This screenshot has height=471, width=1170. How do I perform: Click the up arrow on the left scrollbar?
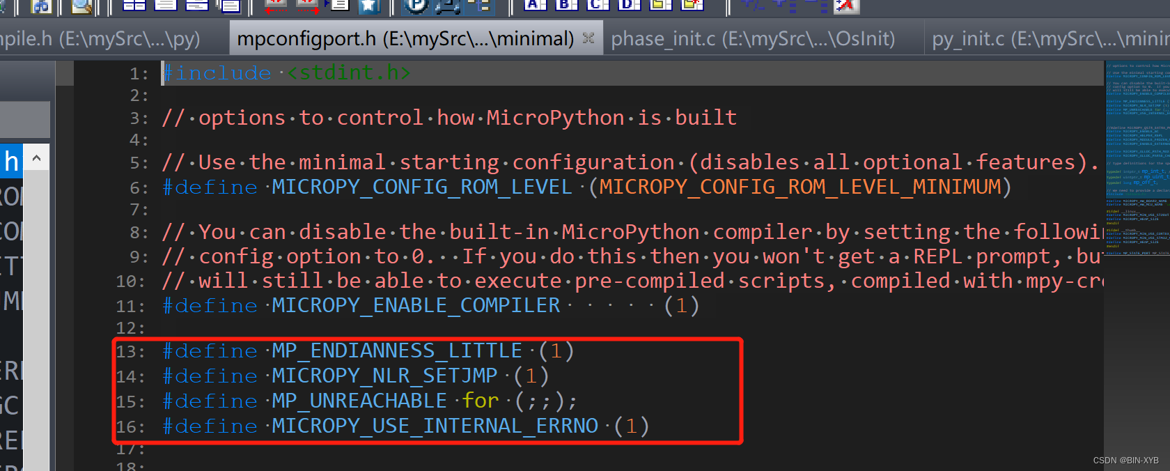tap(37, 158)
